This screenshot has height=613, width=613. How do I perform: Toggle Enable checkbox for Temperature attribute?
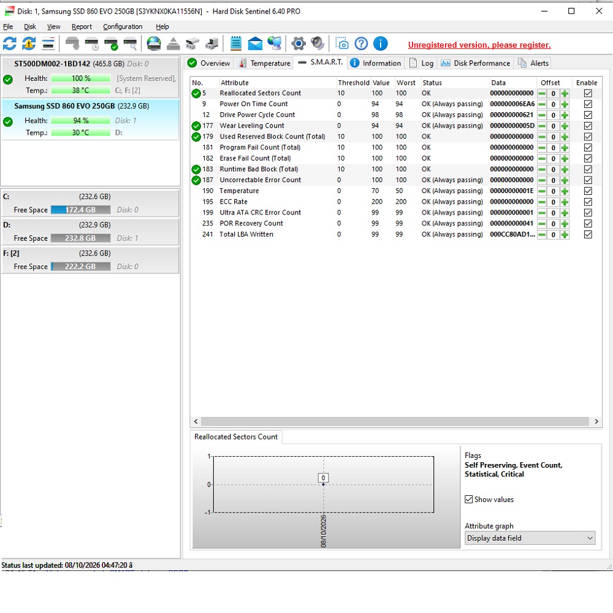pyautogui.click(x=588, y=191)
